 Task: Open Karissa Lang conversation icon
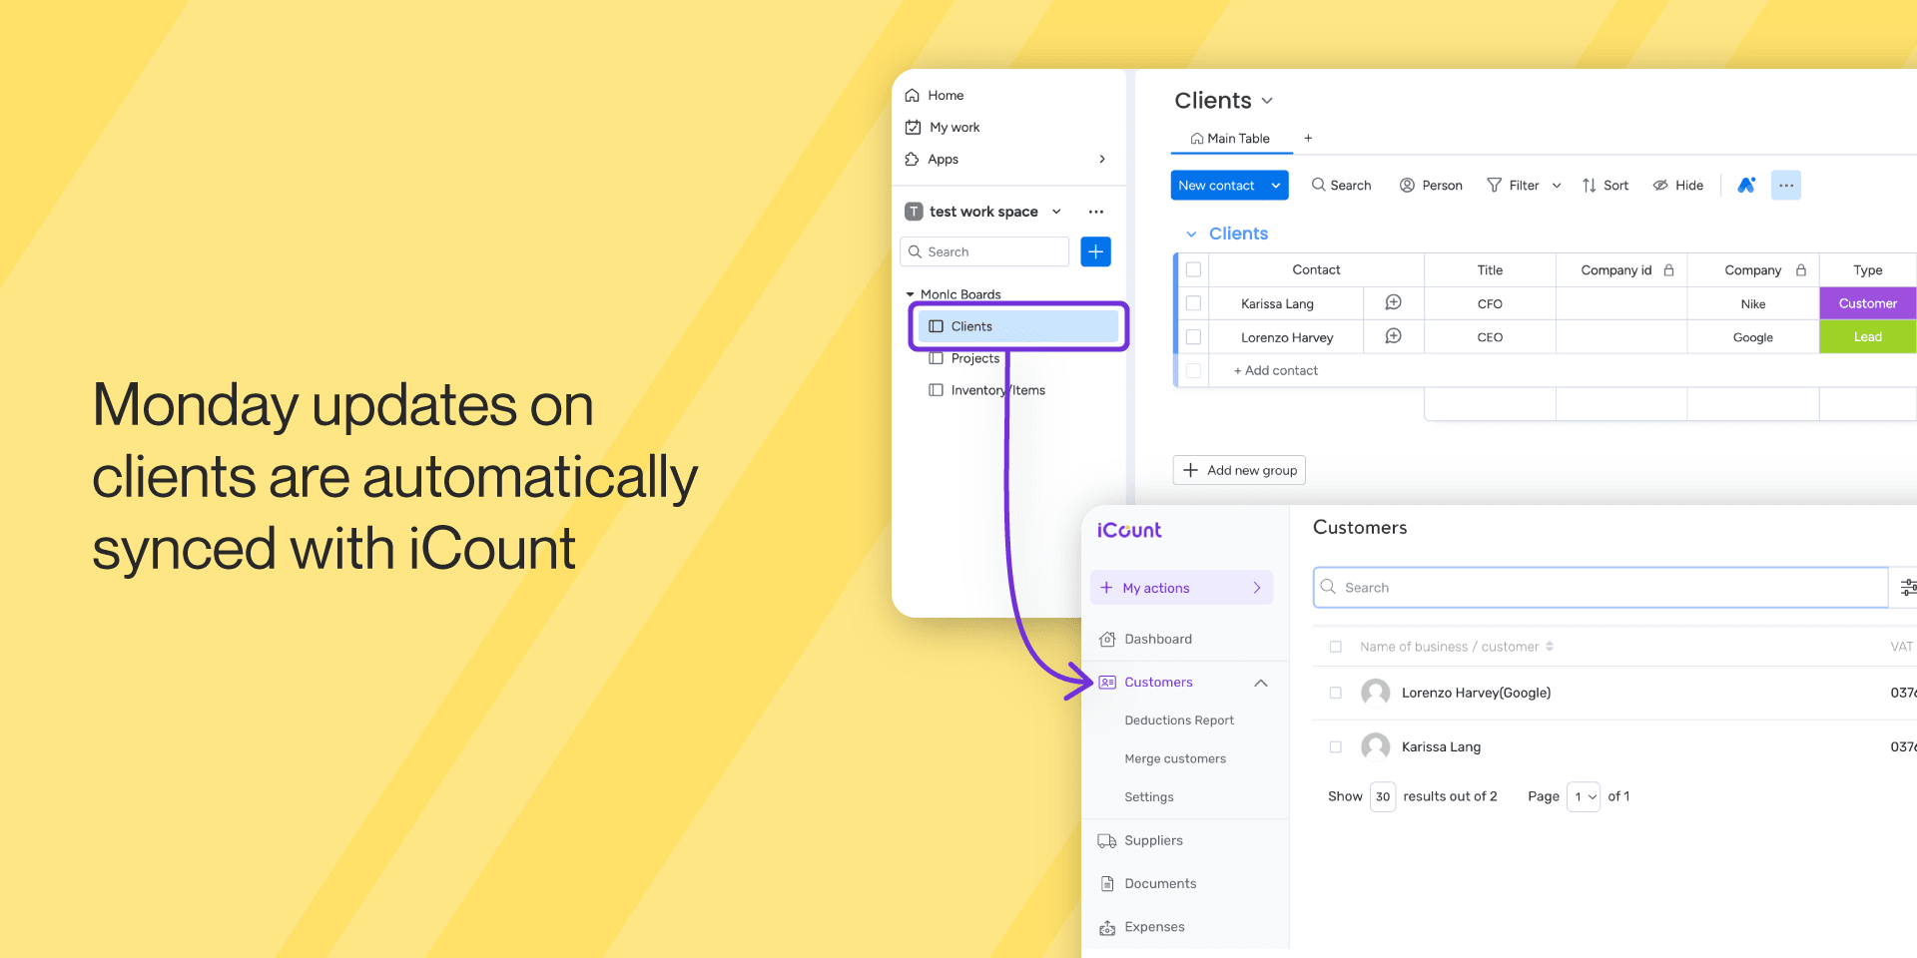(1394, 302)
